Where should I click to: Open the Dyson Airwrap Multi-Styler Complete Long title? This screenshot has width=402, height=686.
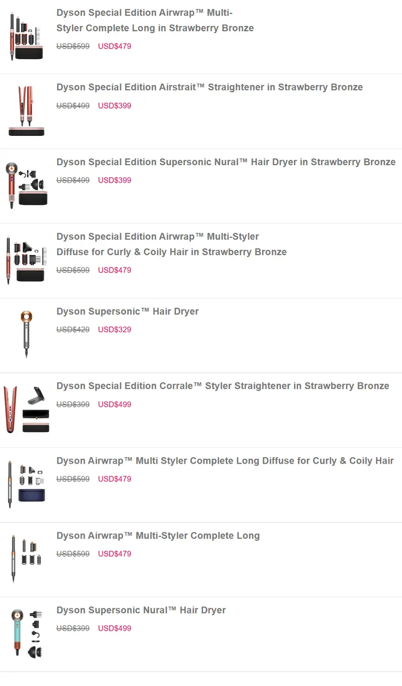[x=158, y=535]
